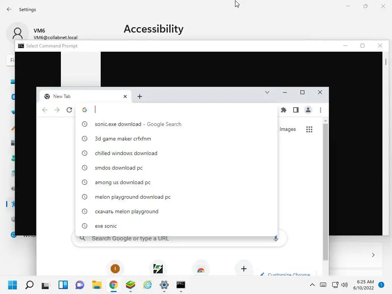Click Chrome forward navigation arrow
The height and width of the screenshot is (294, 392).
point(57,110)
